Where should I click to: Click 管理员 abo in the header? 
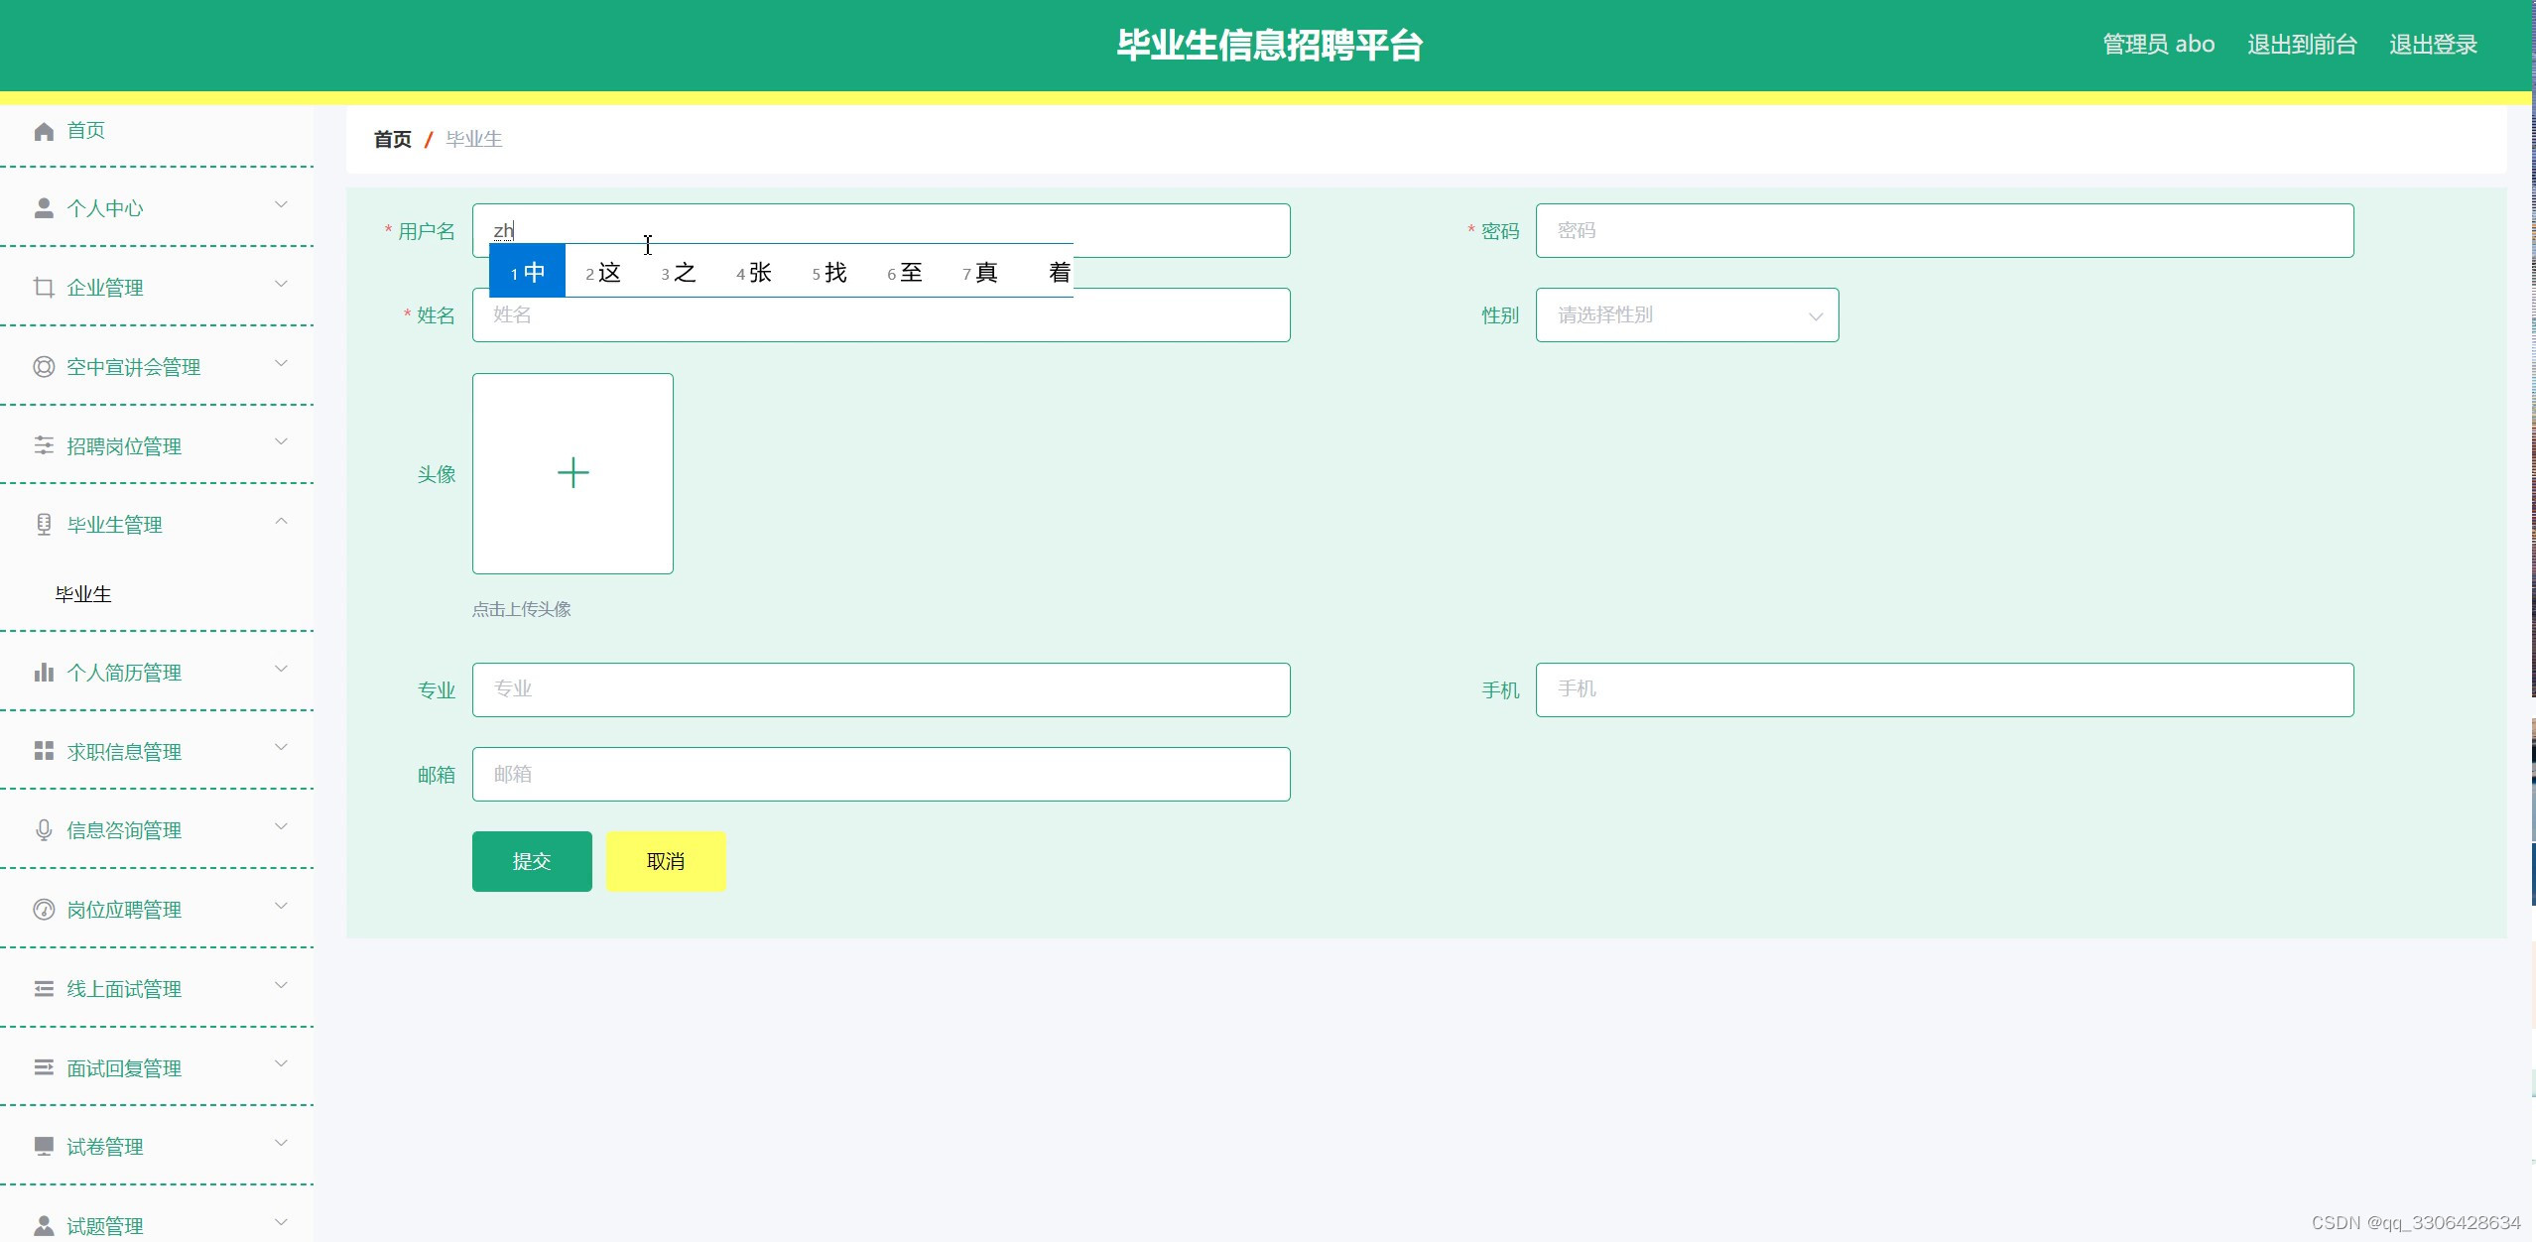coord(2158,45)
